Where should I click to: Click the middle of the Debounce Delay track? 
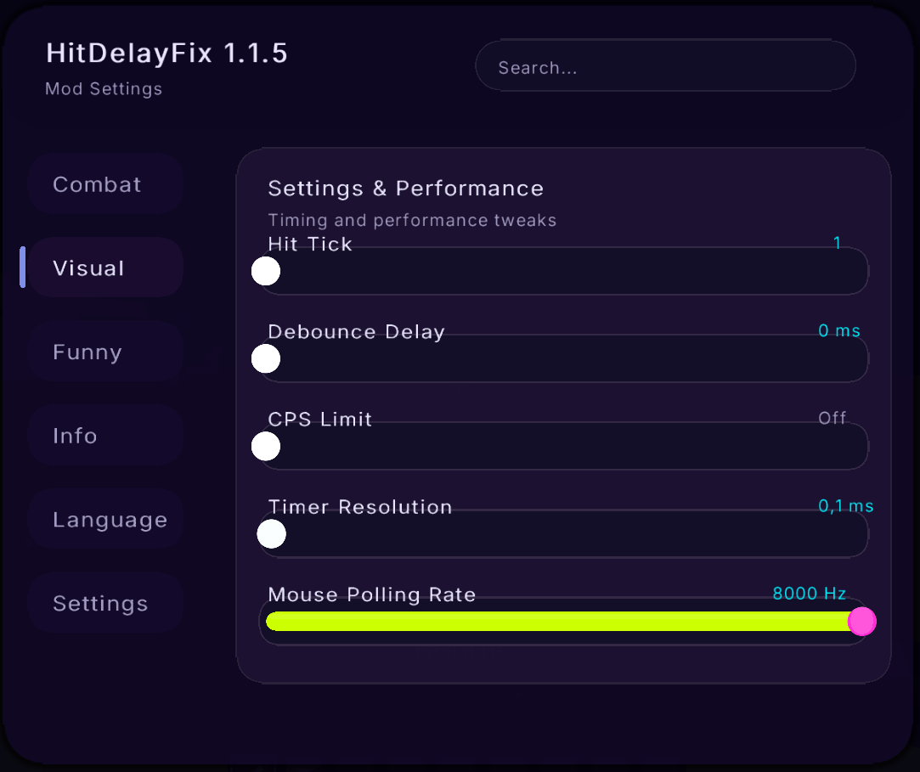pos(564,358)
